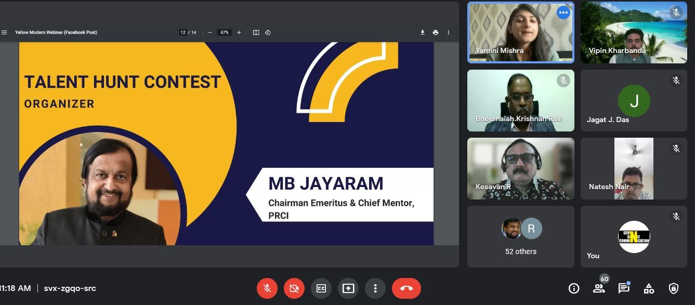
Task: Click muted mic icon on Natesh Nair tile
Action: 676,149
